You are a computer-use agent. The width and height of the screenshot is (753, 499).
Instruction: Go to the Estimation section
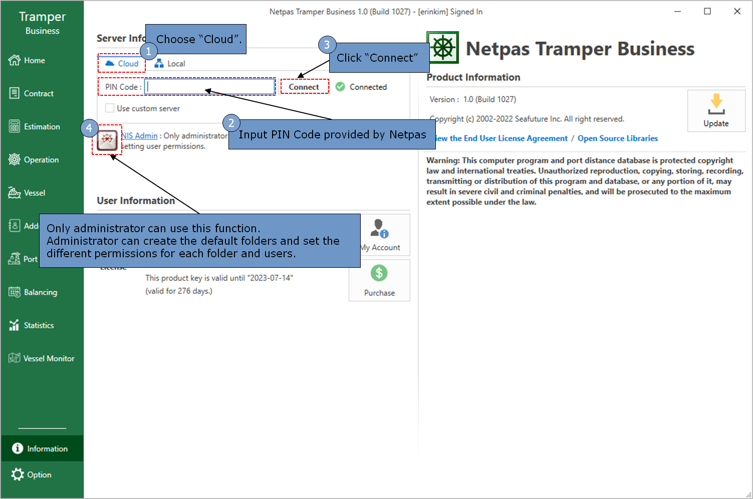click(34, 126)
